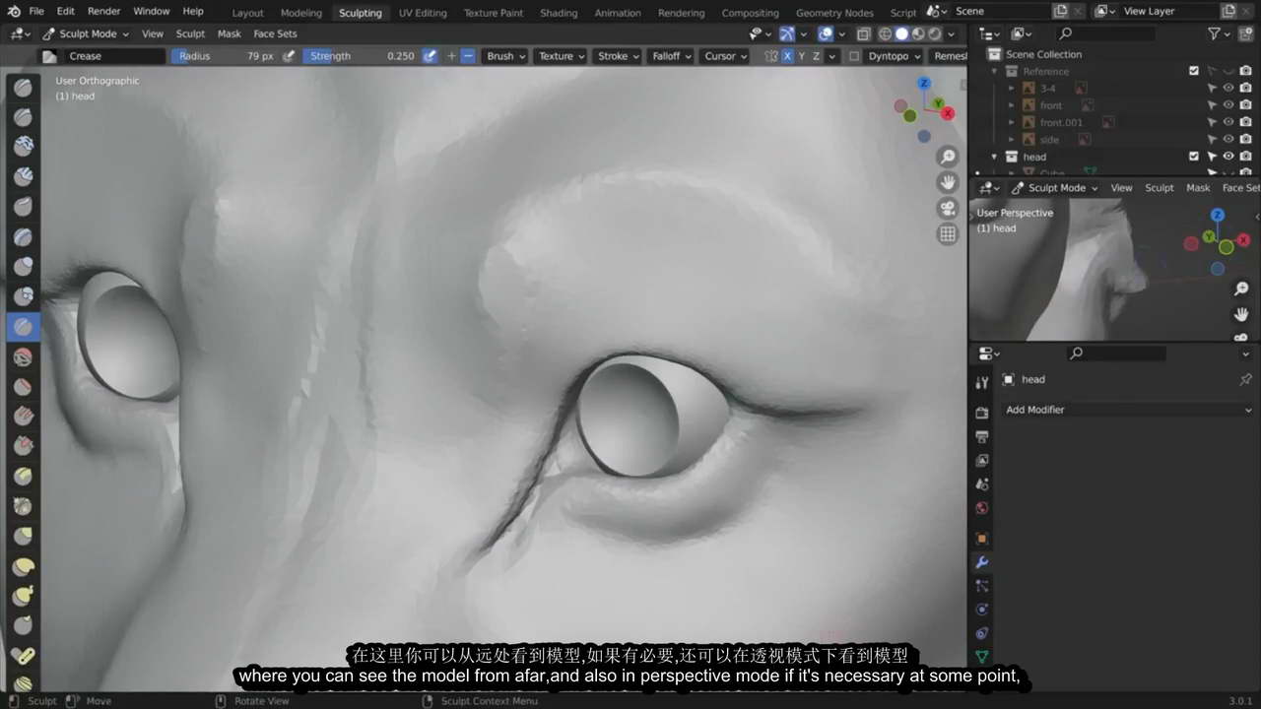The height and width of the screenshot is (709, 1261).
Task: Open the Add Modifier dropdown
Action: (x=1128, y=410)
